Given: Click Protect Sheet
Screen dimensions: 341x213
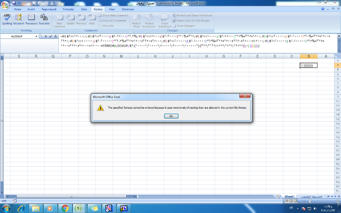Looking at the screenshot, I should pos(136,21).
